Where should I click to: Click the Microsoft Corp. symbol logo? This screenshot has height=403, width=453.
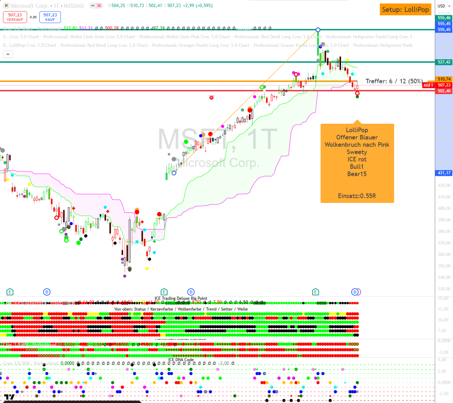coord(6,6)
